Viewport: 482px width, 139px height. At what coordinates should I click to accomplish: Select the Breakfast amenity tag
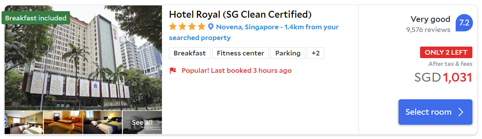190,53
